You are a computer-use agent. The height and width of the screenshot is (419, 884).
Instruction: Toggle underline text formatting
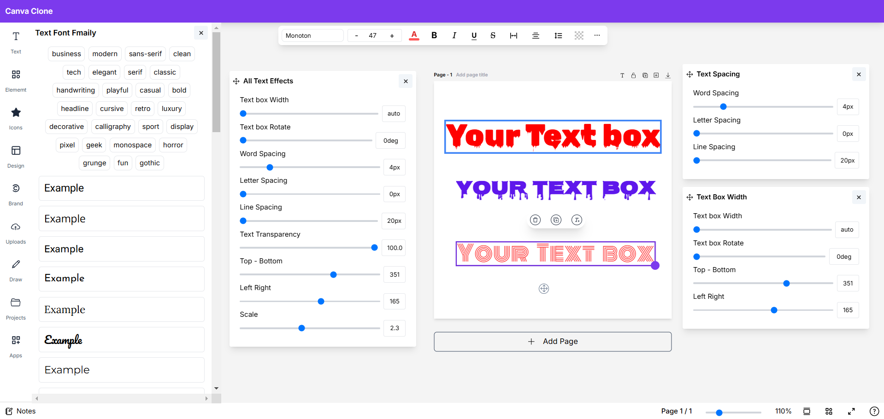pos(474,35)
